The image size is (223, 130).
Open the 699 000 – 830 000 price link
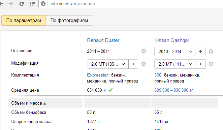click(x=174, y=90)
